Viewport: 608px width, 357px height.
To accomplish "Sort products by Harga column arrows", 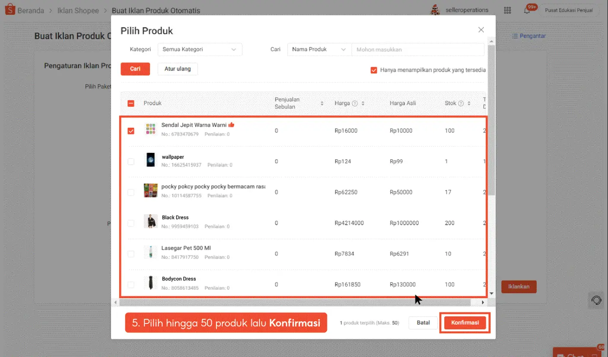I will tap(363, 104).
